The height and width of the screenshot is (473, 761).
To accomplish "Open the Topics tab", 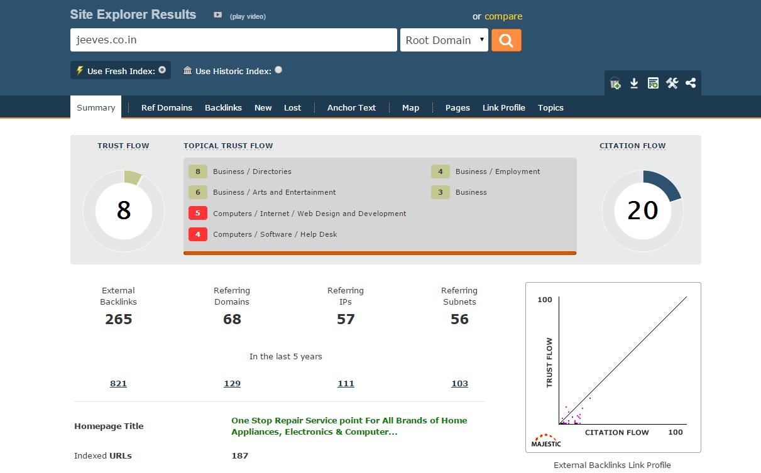I will [x=550, y=107].
